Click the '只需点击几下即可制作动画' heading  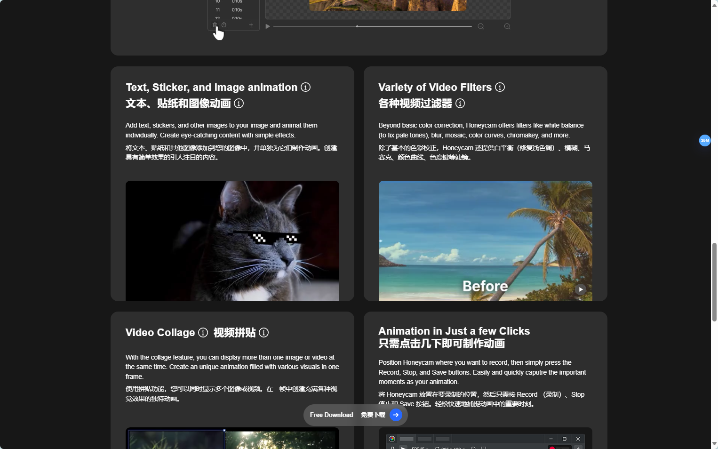(442, 344)
